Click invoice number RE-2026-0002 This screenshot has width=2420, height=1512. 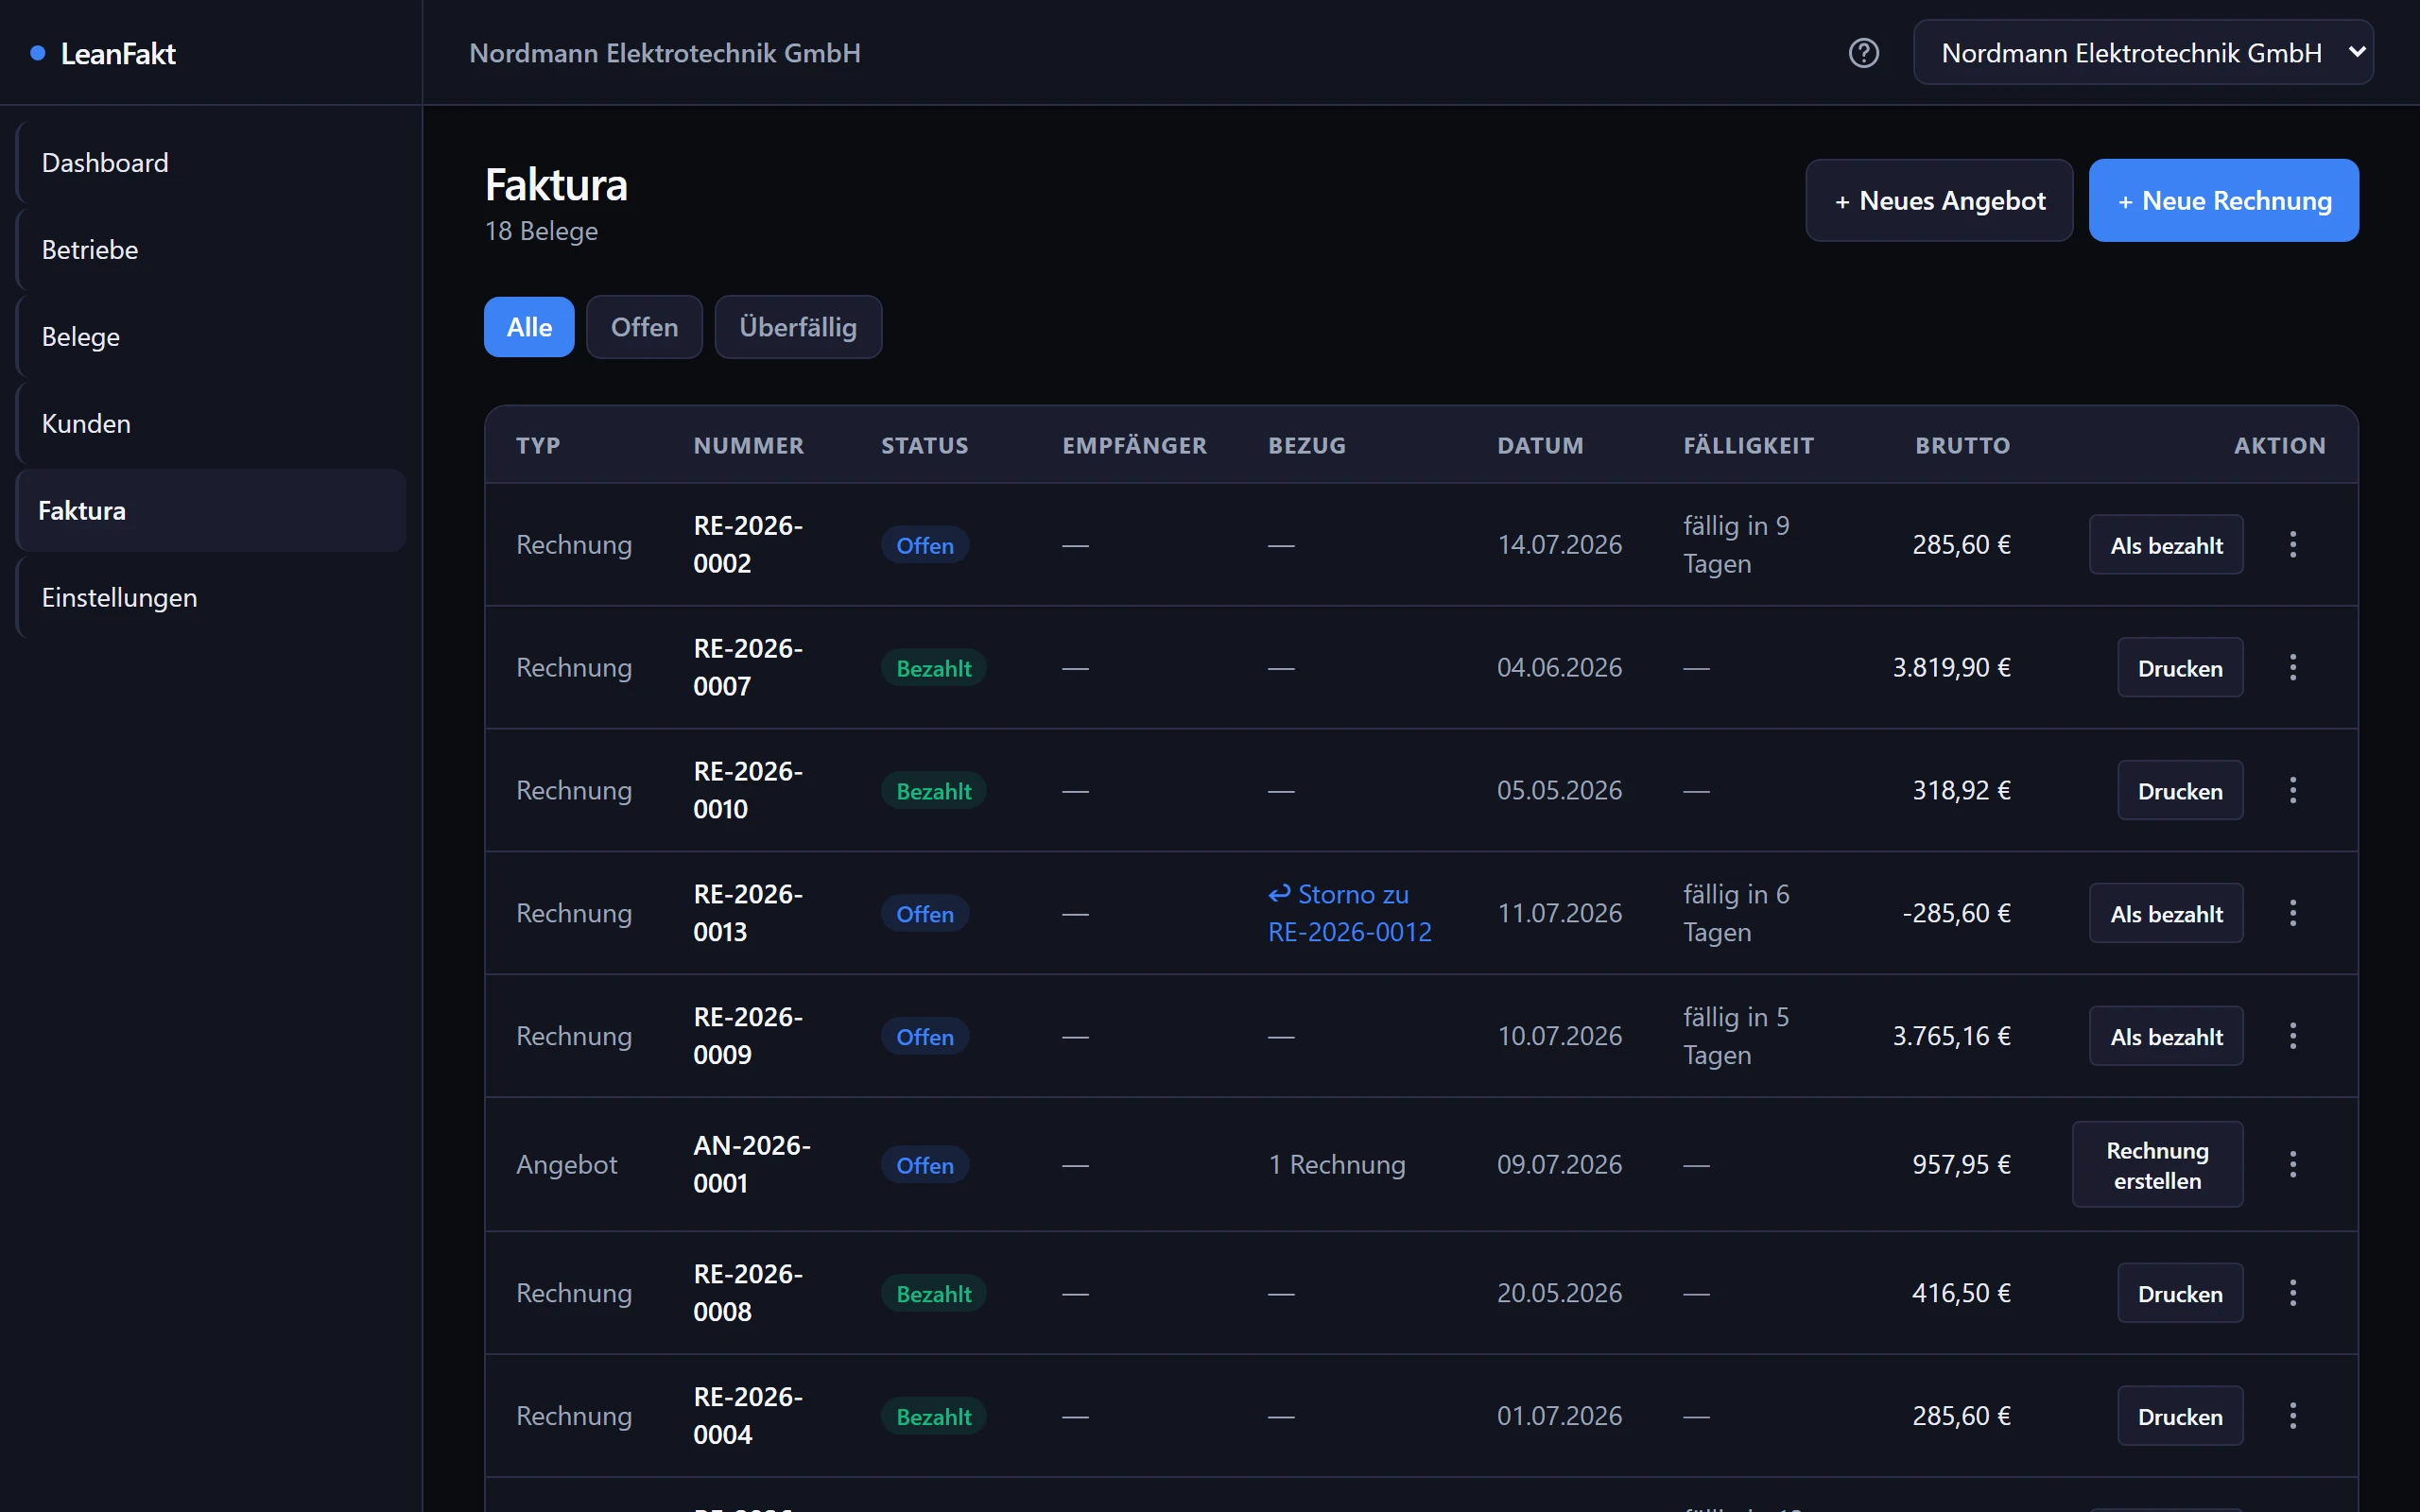(x=748, y=545)
